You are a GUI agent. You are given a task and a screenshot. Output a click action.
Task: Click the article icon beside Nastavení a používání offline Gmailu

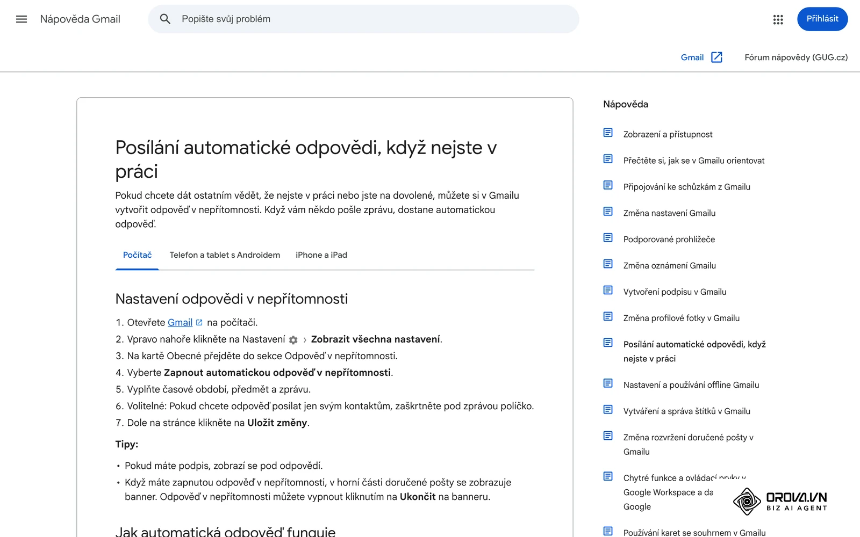[x=608, y=383]
